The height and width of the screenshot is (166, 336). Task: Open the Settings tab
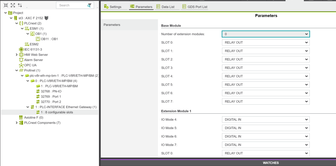(x=113, y=7)
